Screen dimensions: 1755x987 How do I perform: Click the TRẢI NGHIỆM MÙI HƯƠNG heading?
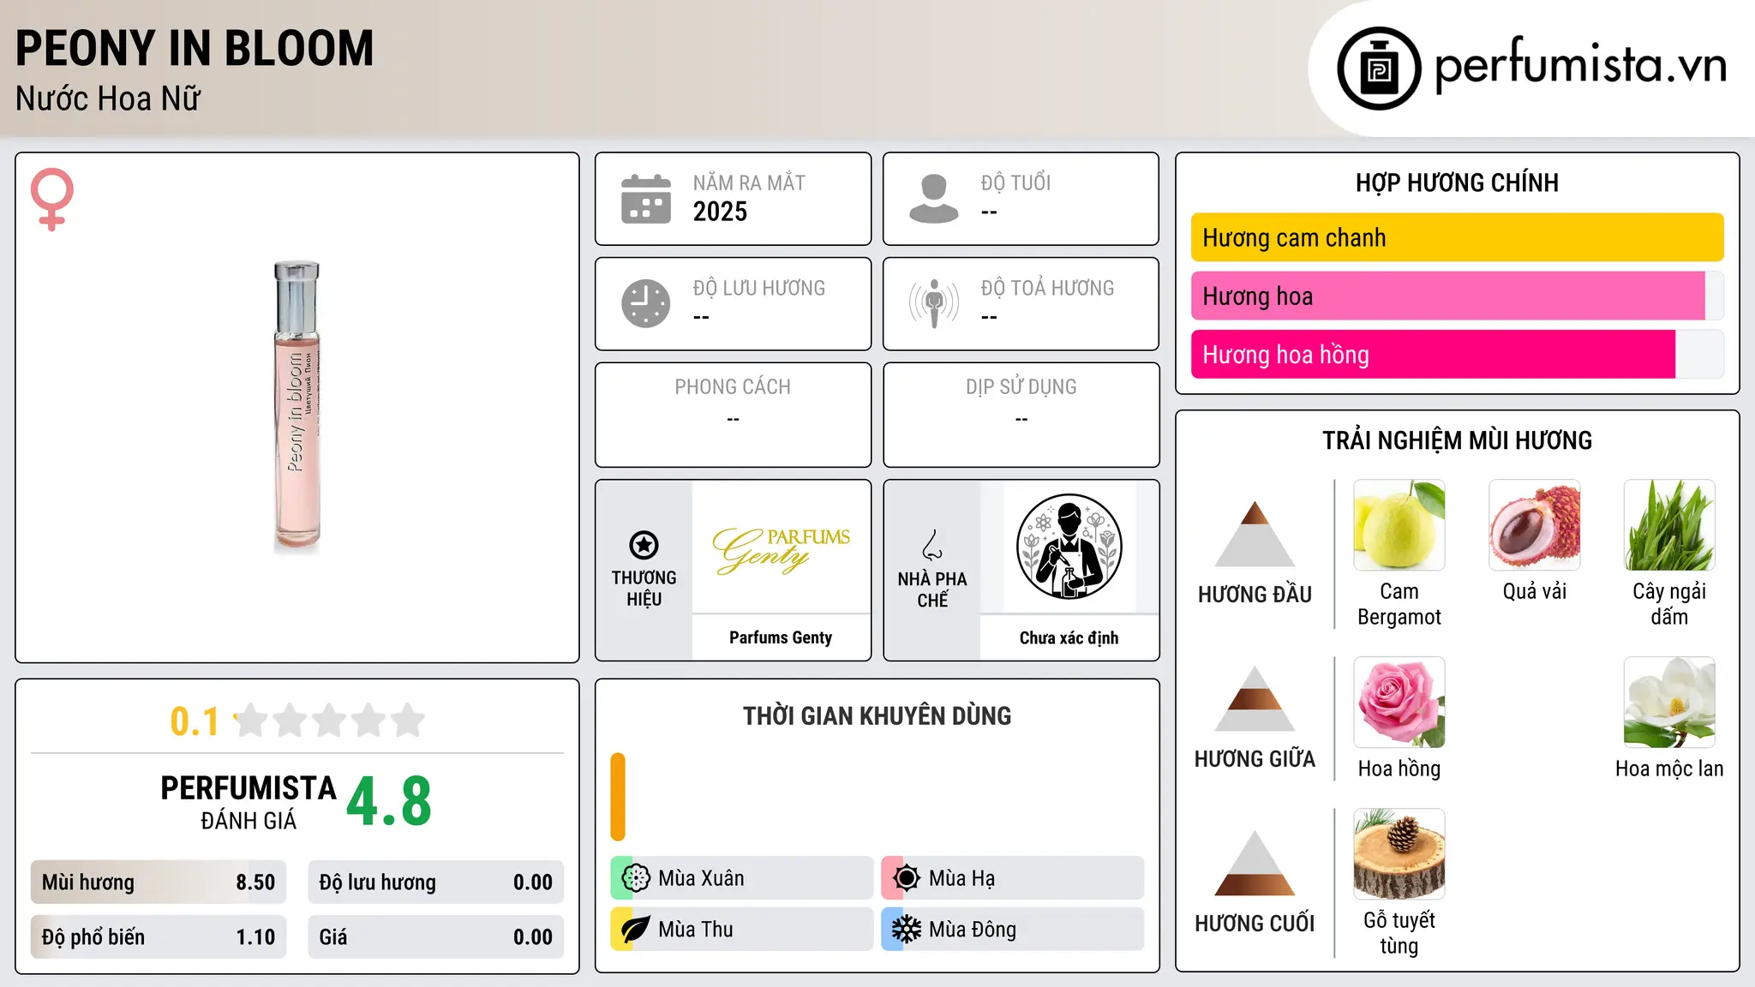[1457, 440]
